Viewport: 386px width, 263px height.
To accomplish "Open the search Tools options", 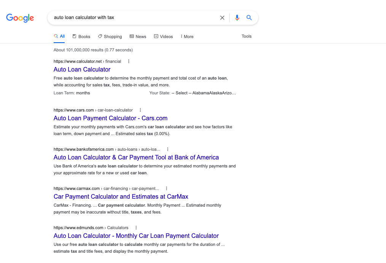I will [246, 36].
